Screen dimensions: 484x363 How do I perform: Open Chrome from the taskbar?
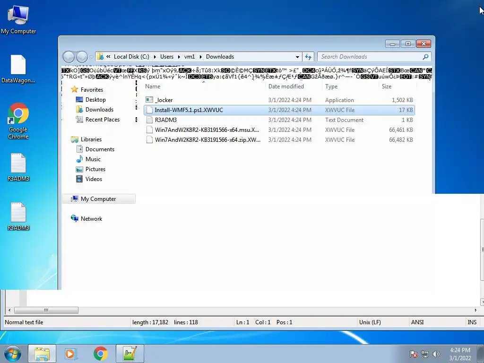[100, 354]
